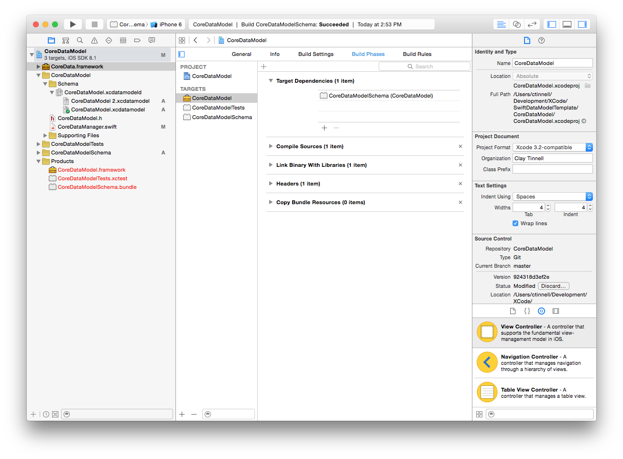
Task: Hide the project and targets list
Action: (x=182, y=55)
